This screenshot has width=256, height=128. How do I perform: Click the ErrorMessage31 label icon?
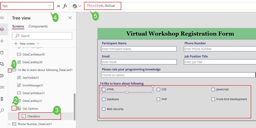[19, 85]
